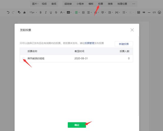The width and height of the screenshot is (163, 131).
Task: Click the undo arrow icon
Action: pyautogui.click(x=8, y=12)
